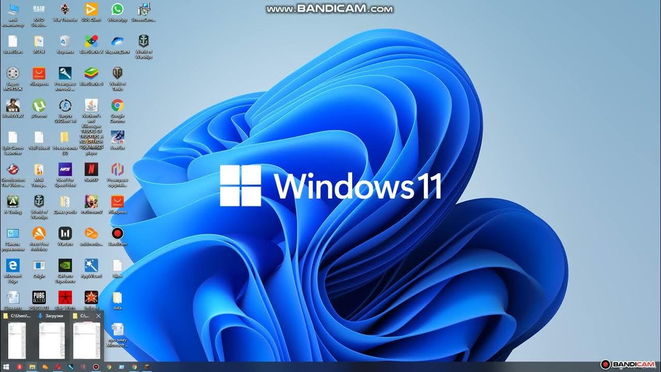Image resolution: width=661 pixels, height=372 pixels.
Task: Open the "мой компьютер" desktop icon
Action: (13, 14)
